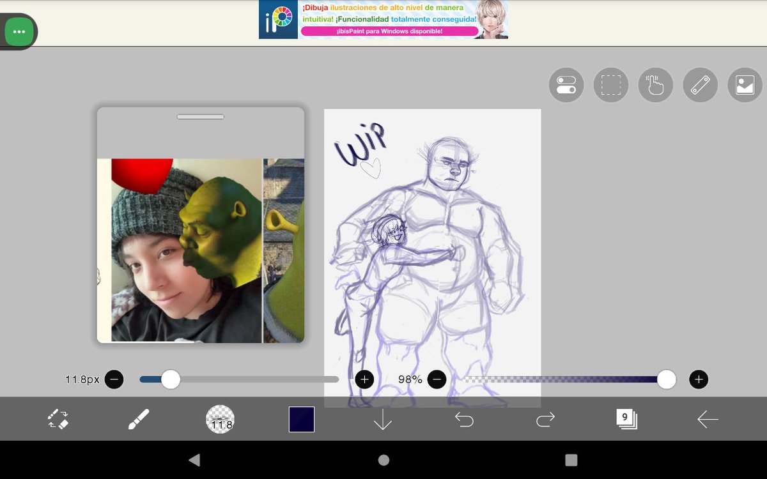Open the dark navy color swatch

302,420
